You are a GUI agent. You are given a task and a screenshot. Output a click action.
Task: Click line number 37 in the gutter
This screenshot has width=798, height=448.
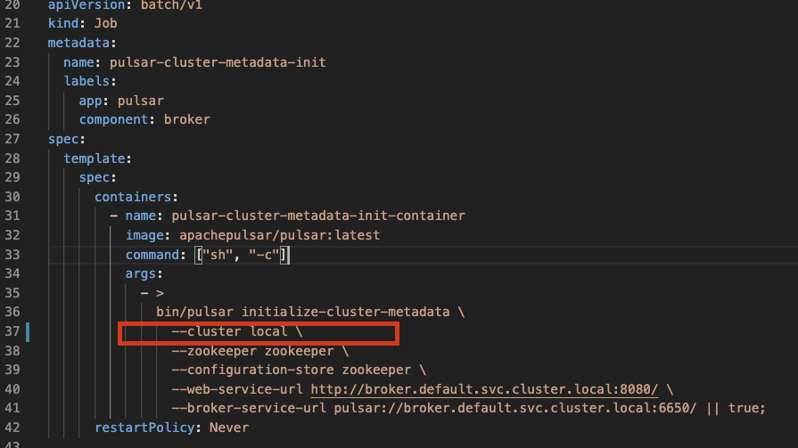coord(12,331)
